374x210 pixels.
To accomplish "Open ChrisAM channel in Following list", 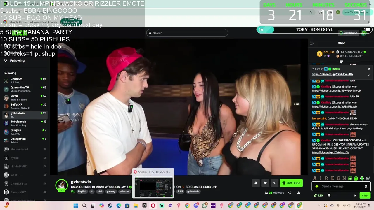I will [x=25, y=80].
